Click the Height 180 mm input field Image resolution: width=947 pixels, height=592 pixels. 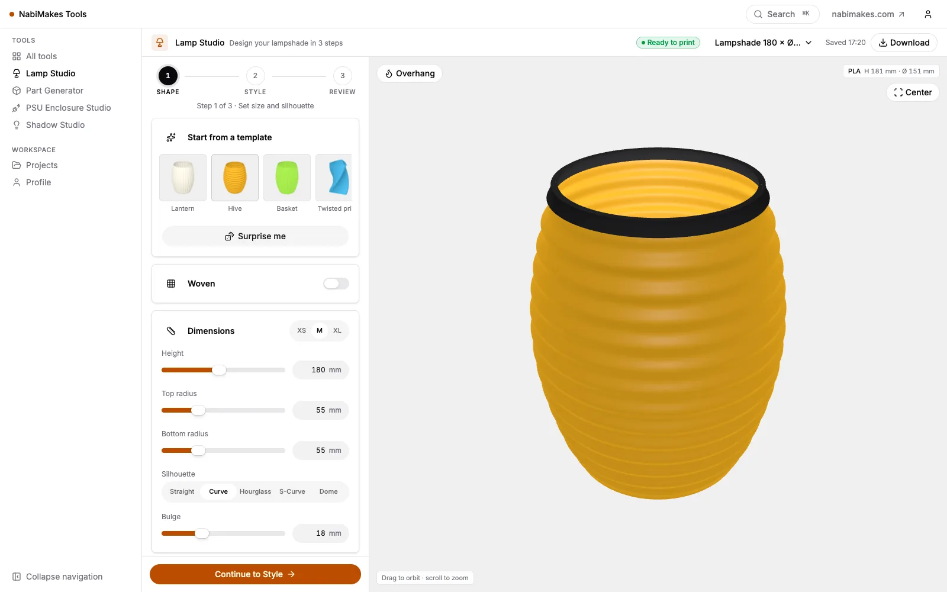pos(321,370)
